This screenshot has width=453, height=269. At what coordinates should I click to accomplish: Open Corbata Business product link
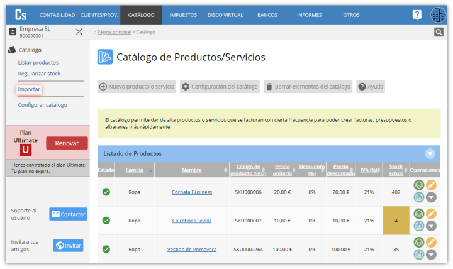click(192, 192)
